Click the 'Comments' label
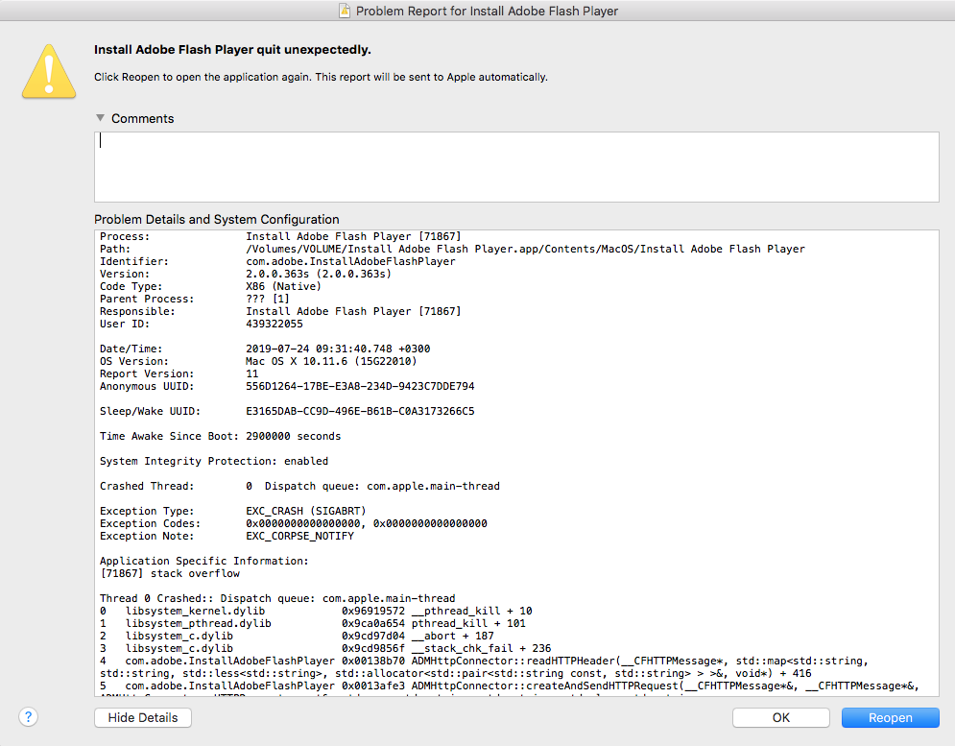The width and height of the screenshot is (955, 746). 142,118
